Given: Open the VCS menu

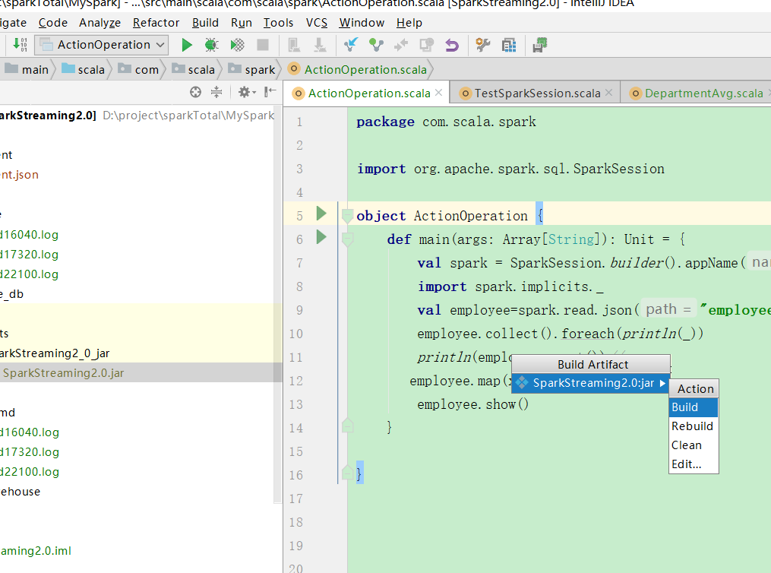Looking at the screenshot, I should coord(317,23).
